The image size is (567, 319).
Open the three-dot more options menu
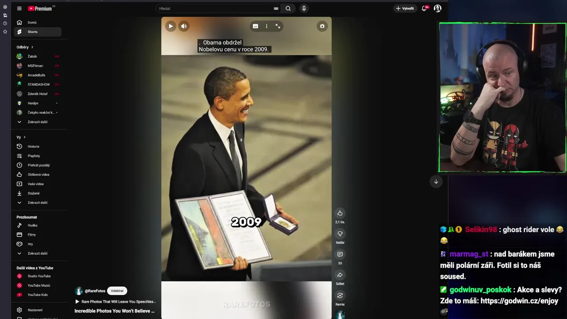[266, 26]
